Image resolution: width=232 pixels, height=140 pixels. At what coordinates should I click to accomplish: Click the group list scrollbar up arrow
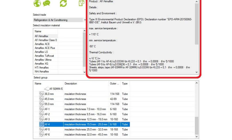(197, 83)
